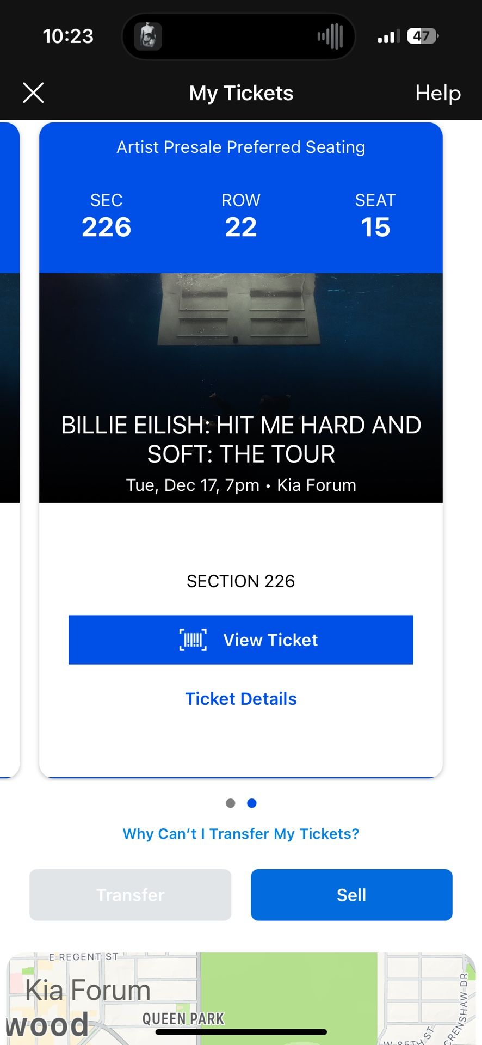The width and height of the screenshot is (482, 1045).
Task: Tap the clock showing 10:23
Action: coord(68,36)
